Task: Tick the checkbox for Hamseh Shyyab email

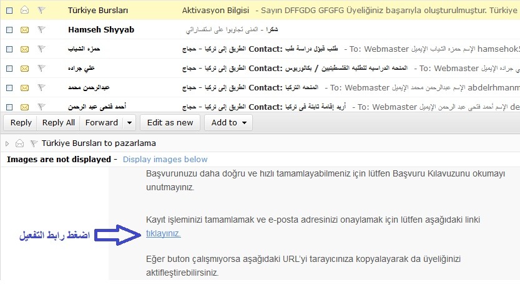Action: coord(9,30)
